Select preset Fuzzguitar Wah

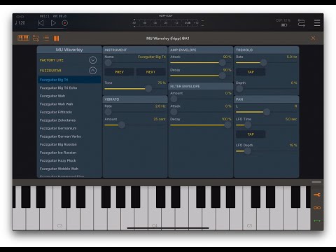(69, 96)
